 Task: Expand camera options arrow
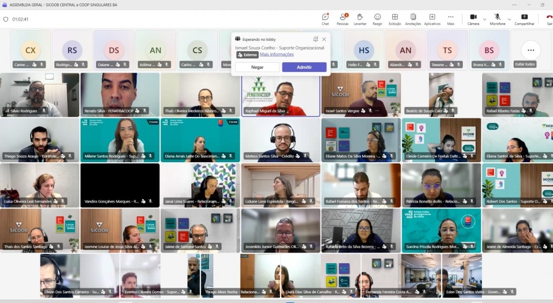[484, 19]
